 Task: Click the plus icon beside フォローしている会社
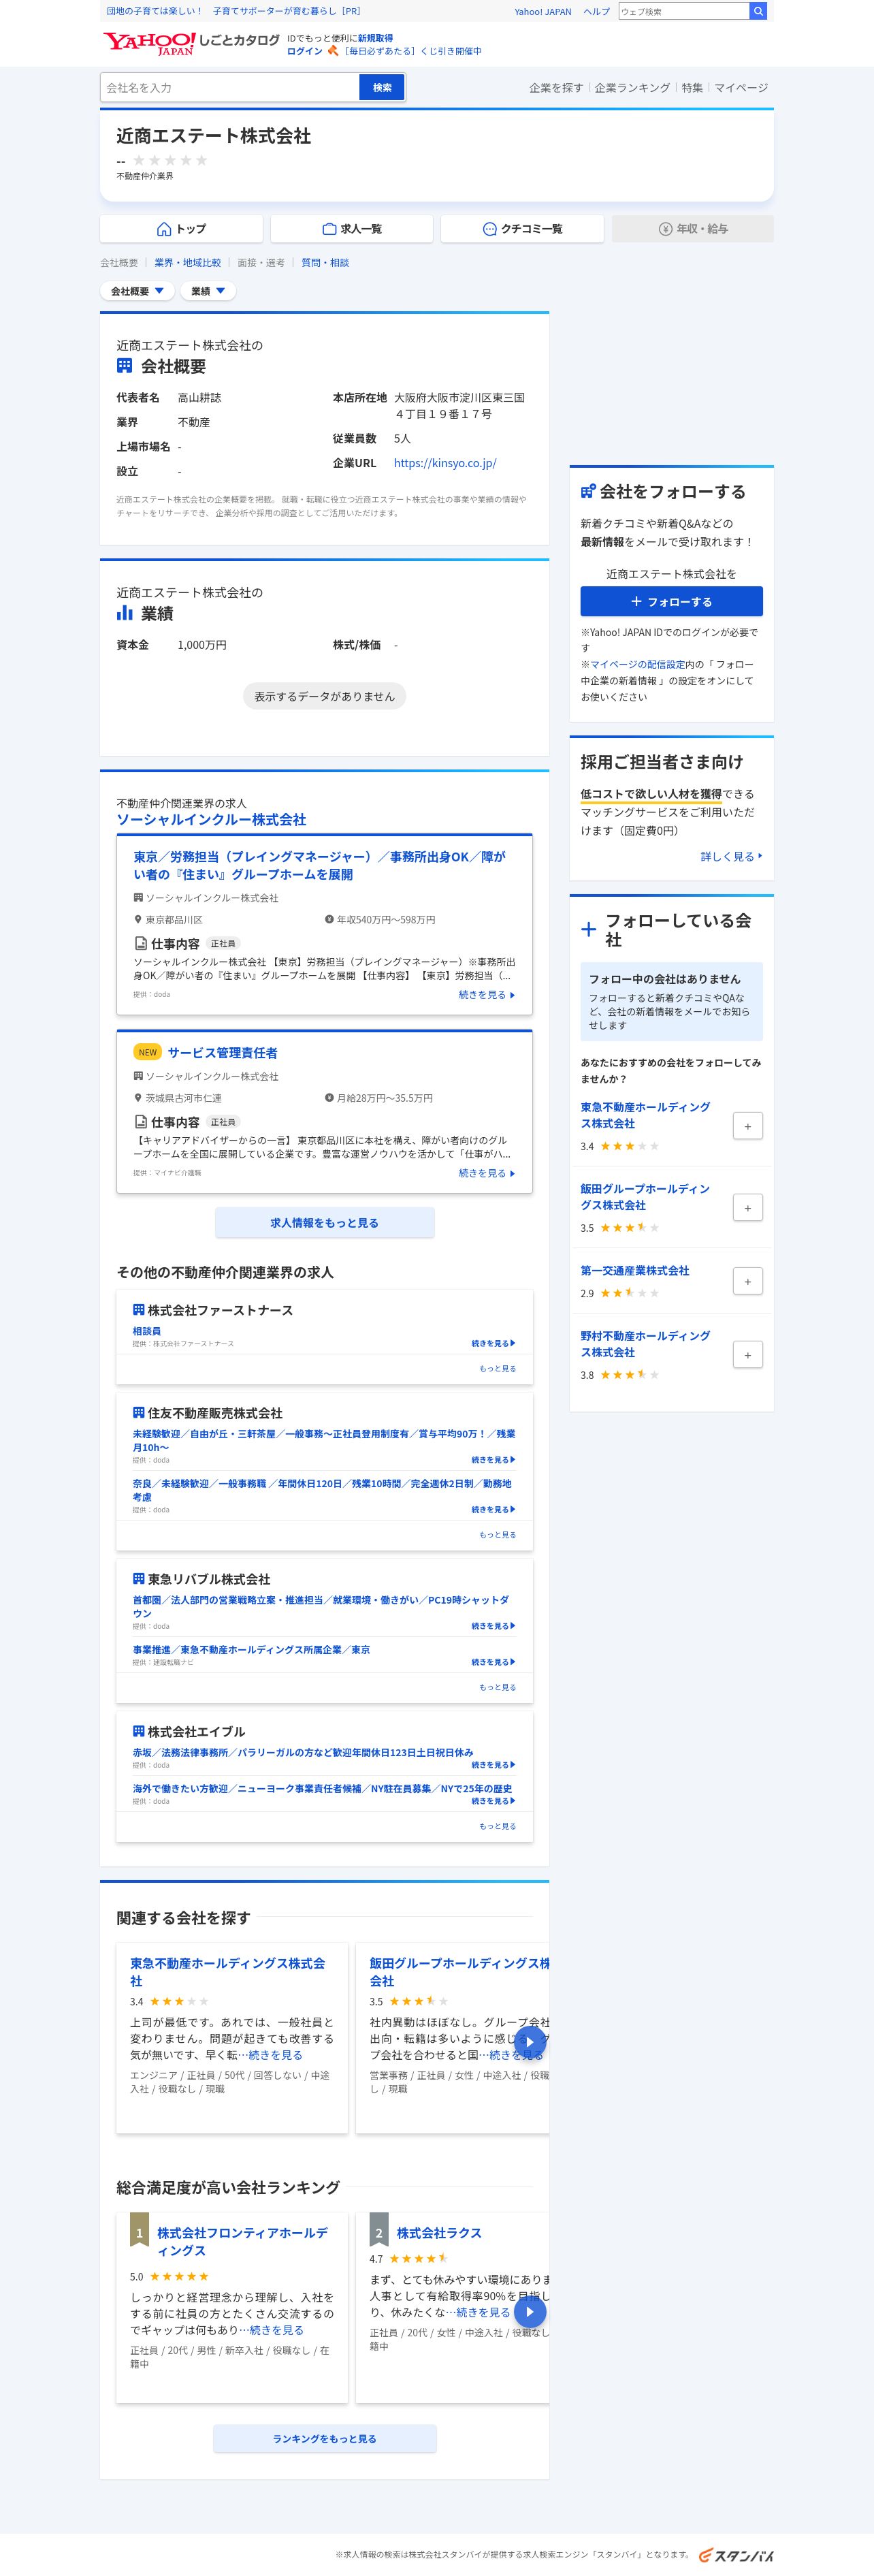point(589,929)
